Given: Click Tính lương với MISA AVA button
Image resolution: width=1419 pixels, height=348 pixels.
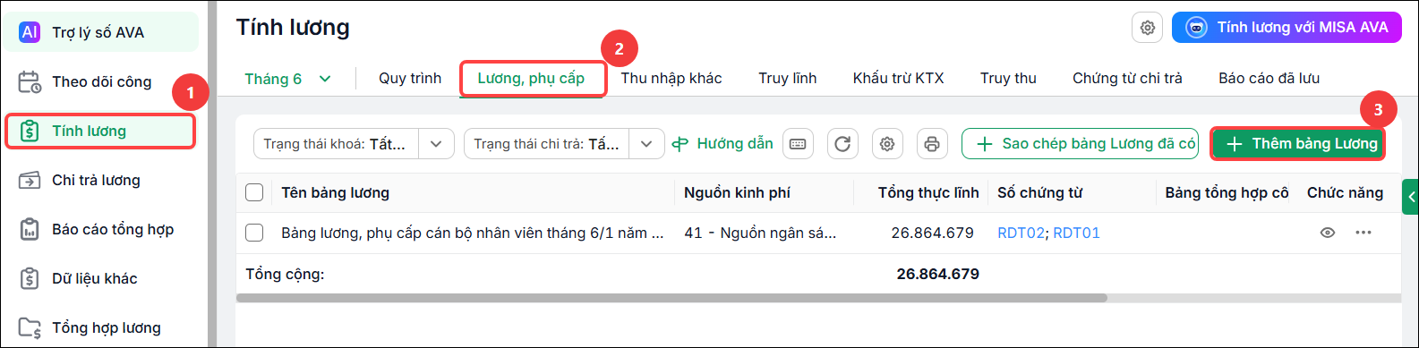Looking at the screenshot, I should click(x=1287, y=28).
